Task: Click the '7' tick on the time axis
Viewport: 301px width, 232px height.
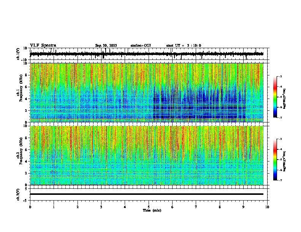Action: point(196,207)
